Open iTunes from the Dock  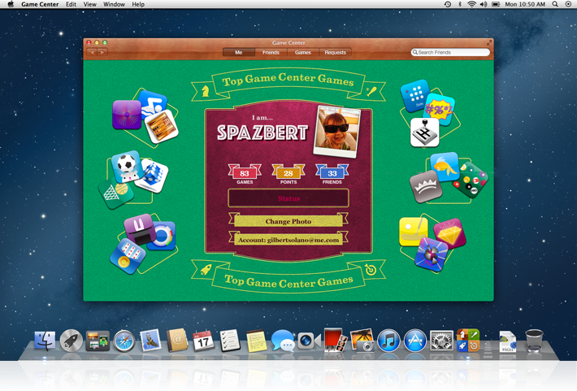388,341
